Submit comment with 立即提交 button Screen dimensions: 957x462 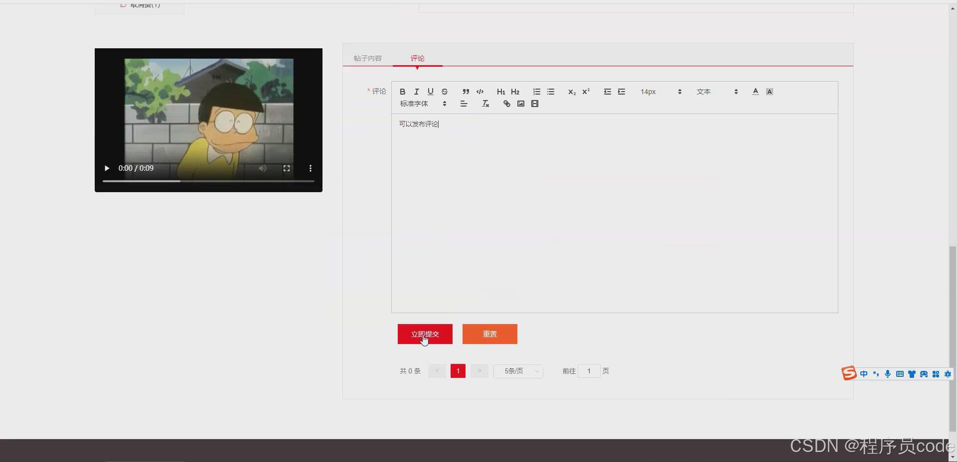(425, 334)
